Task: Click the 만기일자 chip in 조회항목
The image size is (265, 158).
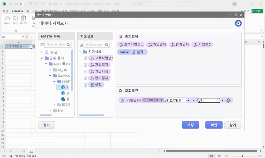Action: coord(180,45)
